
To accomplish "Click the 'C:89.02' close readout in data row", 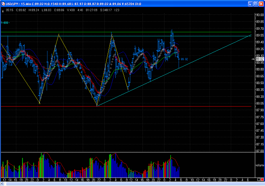I will (x=21, y=10).
